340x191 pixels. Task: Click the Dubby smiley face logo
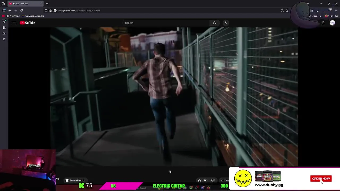(x=243, y=178)
